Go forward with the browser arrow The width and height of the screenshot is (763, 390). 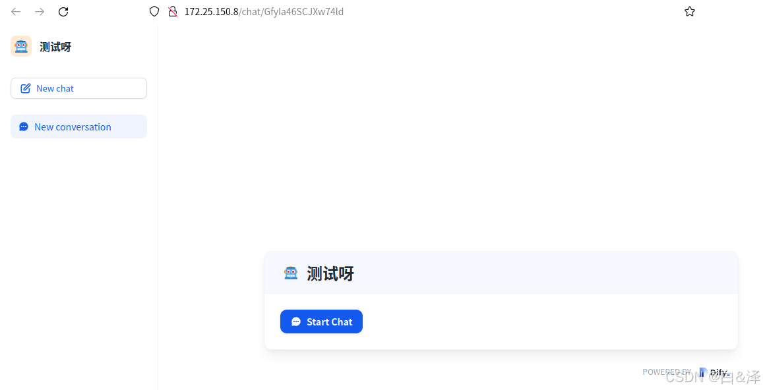(40, 12)
